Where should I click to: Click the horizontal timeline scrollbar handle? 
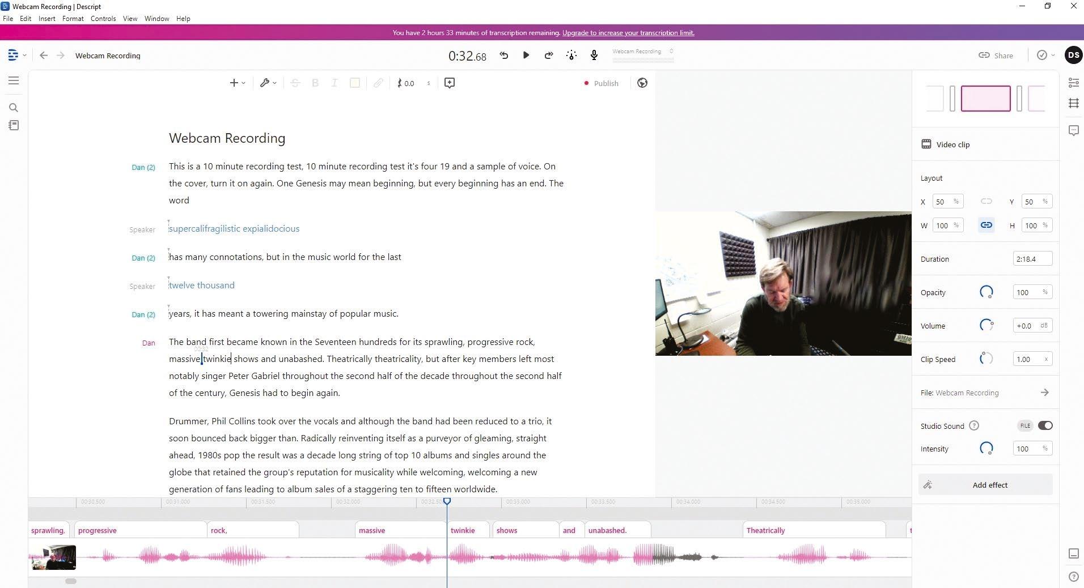71,581
